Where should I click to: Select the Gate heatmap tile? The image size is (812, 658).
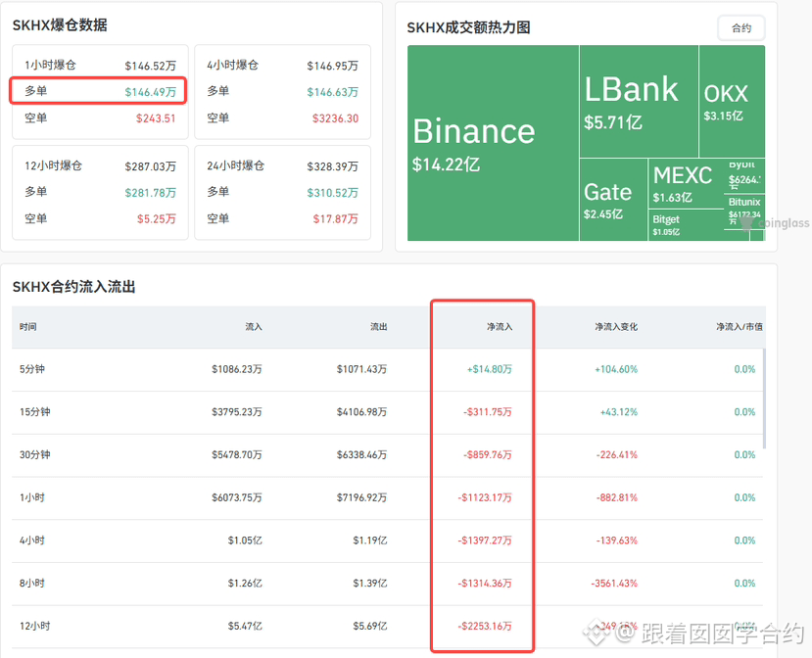coord(614,200)
